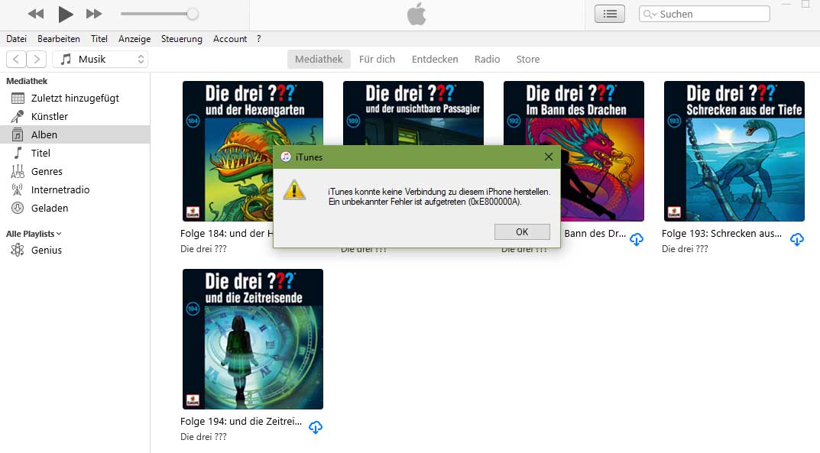Switch to the Radio tab
Viewport: 820px width, 453px height.
tap(487, 59)
